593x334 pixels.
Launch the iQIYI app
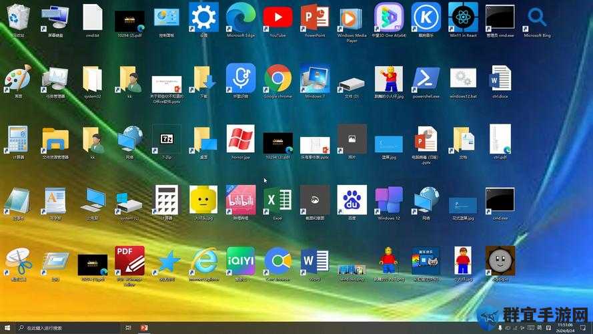pyautogui.click(x=241, y=261)
